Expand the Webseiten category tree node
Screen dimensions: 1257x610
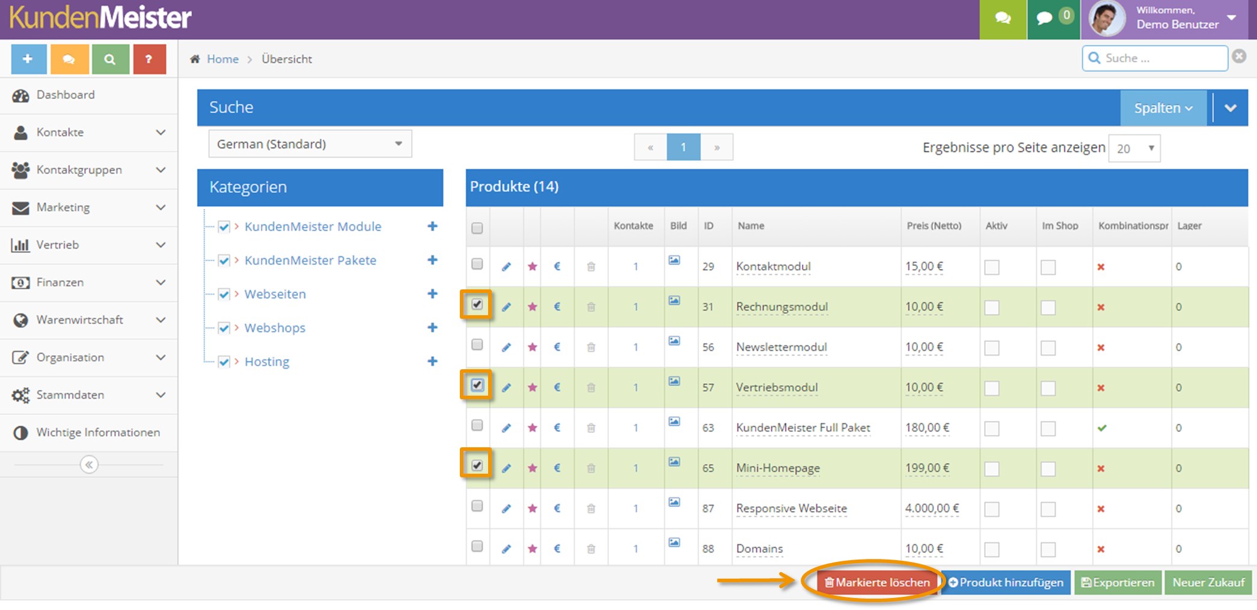[x=237, y=294]
